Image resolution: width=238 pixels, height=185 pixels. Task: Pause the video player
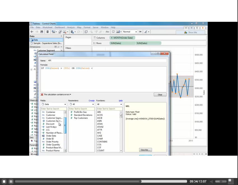[11, 181]
